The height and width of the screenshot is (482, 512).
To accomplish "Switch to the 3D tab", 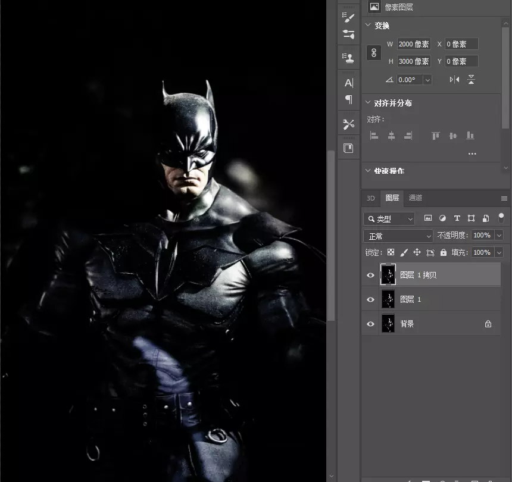I will tap(371, 198).
